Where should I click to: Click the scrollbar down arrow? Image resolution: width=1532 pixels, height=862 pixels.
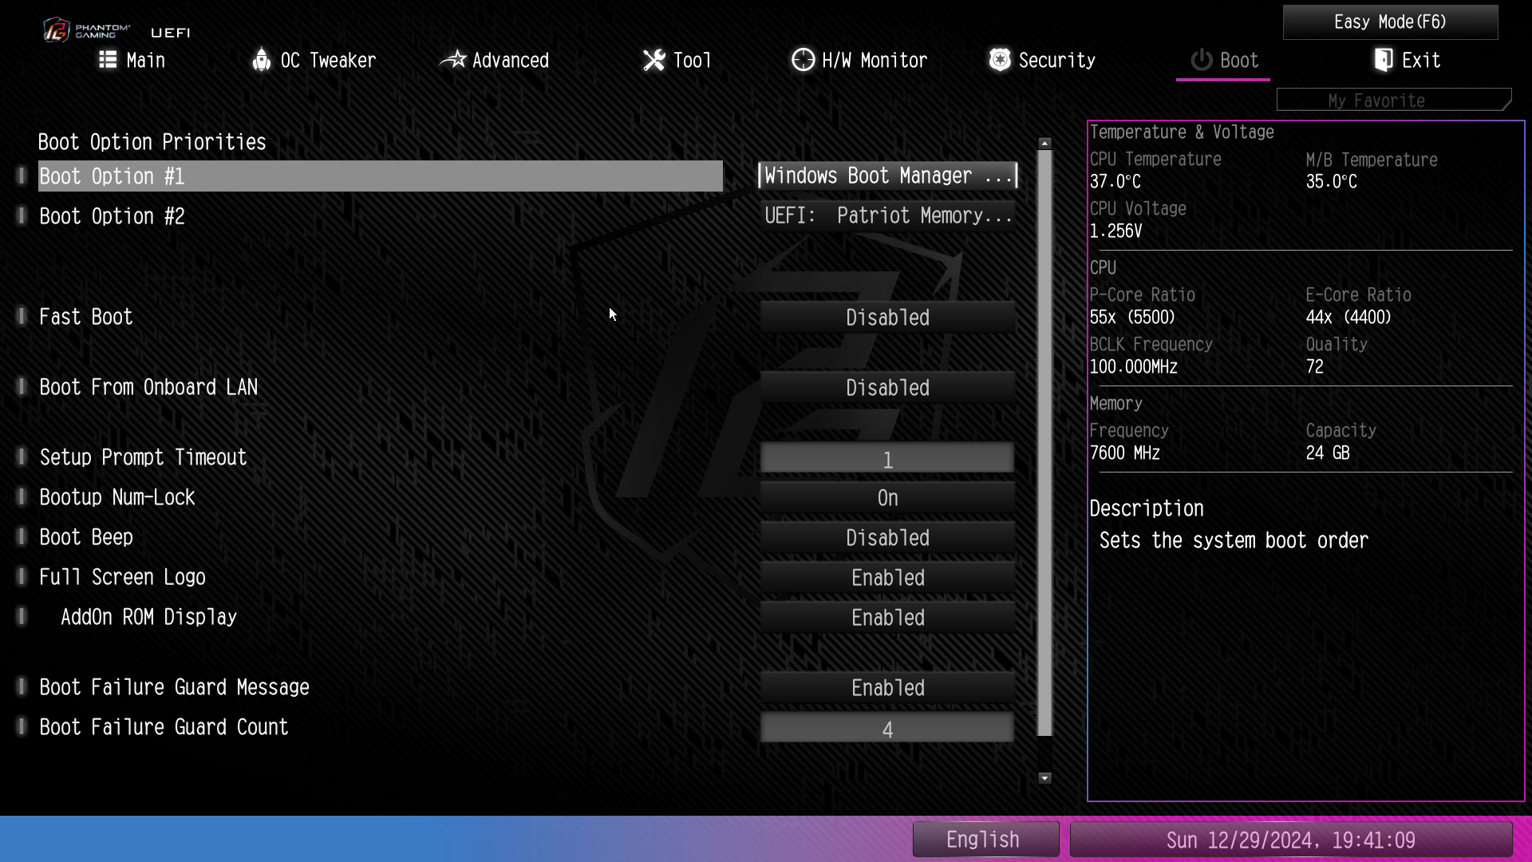pyautogui.click(x=1044, y=777)
